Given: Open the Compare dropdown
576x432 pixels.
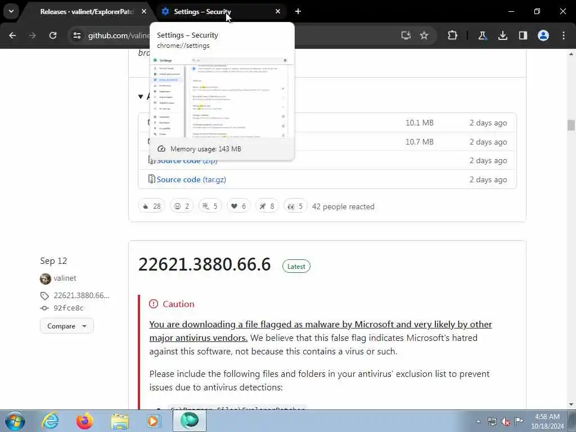Looking at the screenshot, I should (x=66, y=326).
